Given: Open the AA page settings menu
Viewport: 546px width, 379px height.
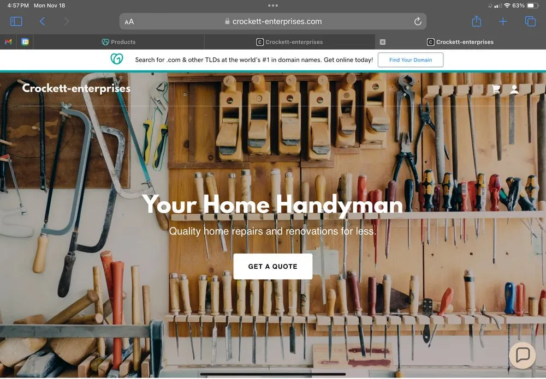Looking at the screenshot, I should tap(129, 22).
